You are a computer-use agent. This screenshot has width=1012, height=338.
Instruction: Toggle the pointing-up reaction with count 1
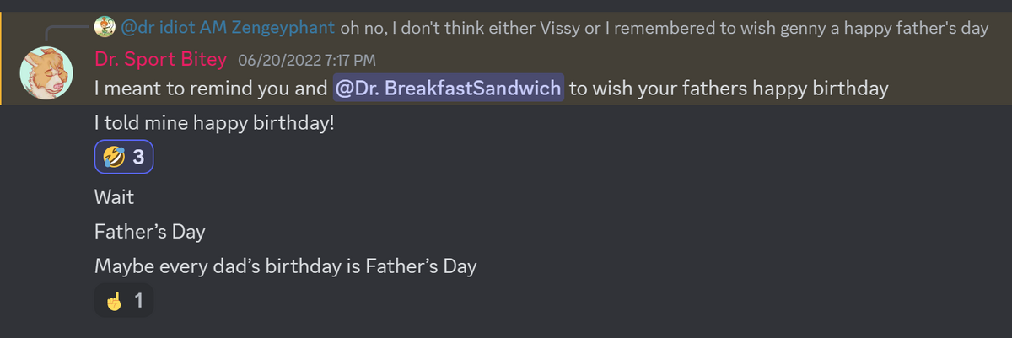click(124, 300)
